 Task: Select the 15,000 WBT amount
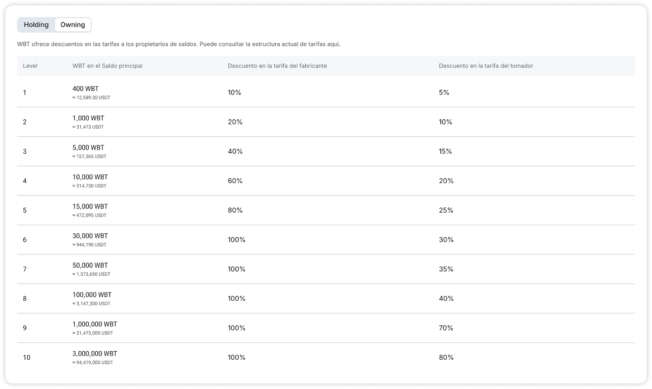tap(90, 206)
